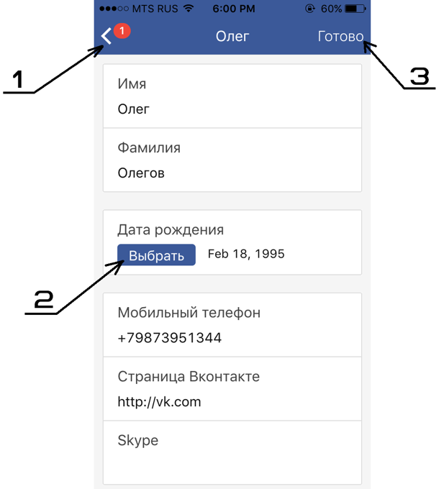Viewport: 444px width, 489px height.
Task: Edit the Мобильный телефон number field
Action: coord(232,325)
